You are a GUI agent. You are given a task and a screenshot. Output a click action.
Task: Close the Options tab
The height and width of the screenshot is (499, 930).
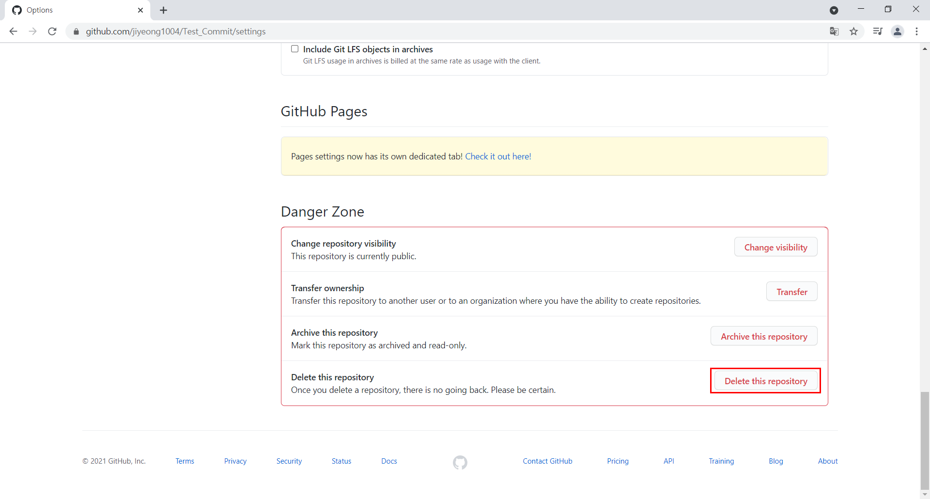coord(140,10)
